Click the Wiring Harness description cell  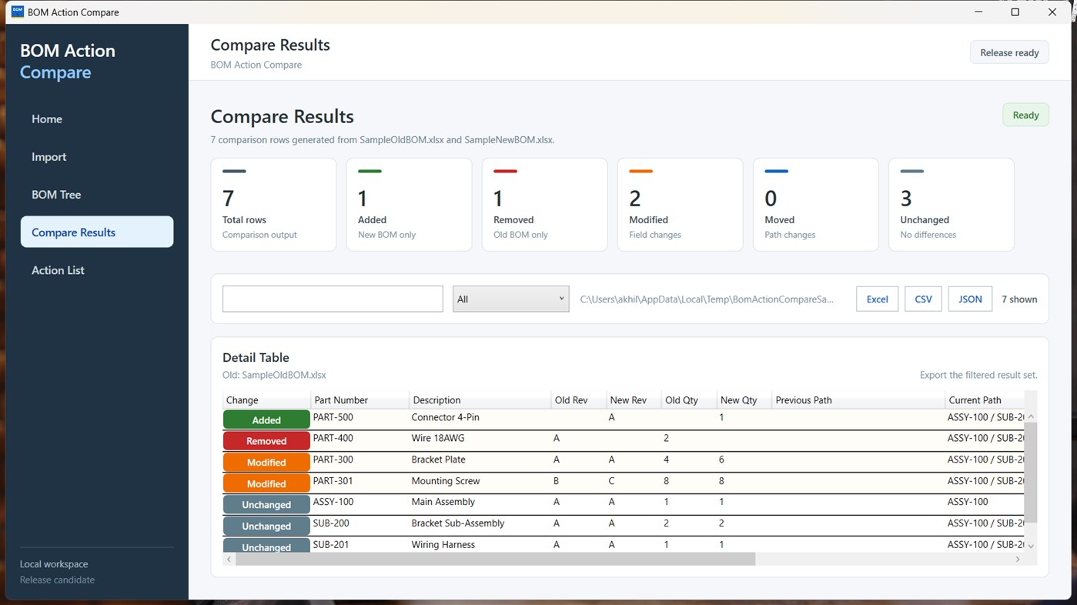[x=480, y=545]
